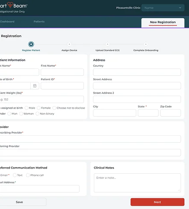Open the Name dropdown in header
Viewport: 189px width, 209px height.
[163, 8]
